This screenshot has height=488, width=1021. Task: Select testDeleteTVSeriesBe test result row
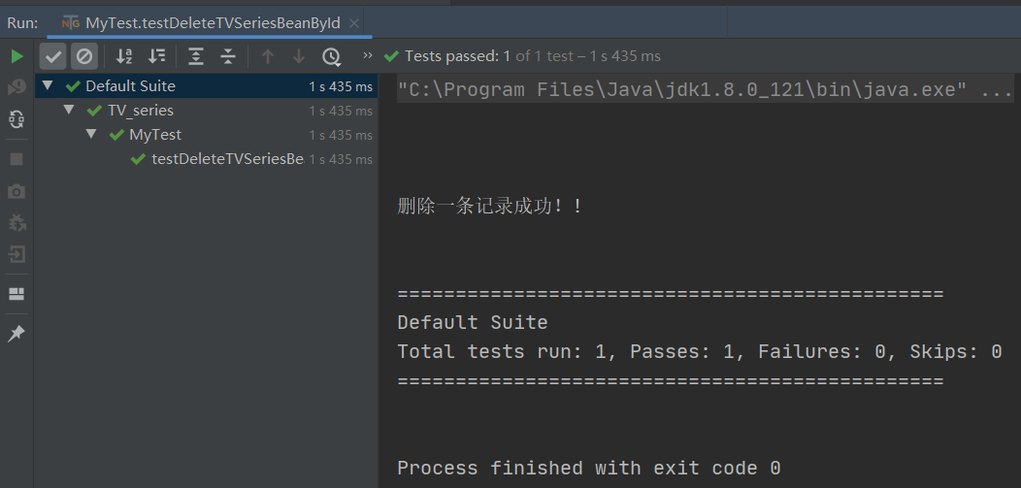pos(227,159)
